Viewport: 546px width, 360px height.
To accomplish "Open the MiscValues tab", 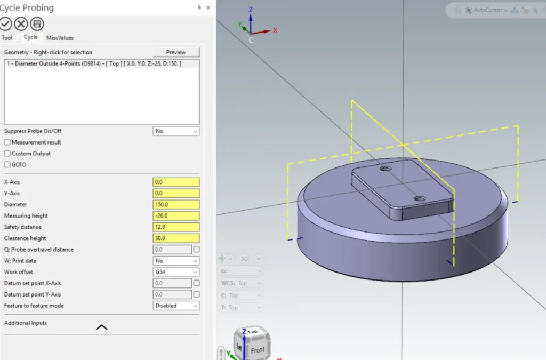I will [x=60, y=38].
